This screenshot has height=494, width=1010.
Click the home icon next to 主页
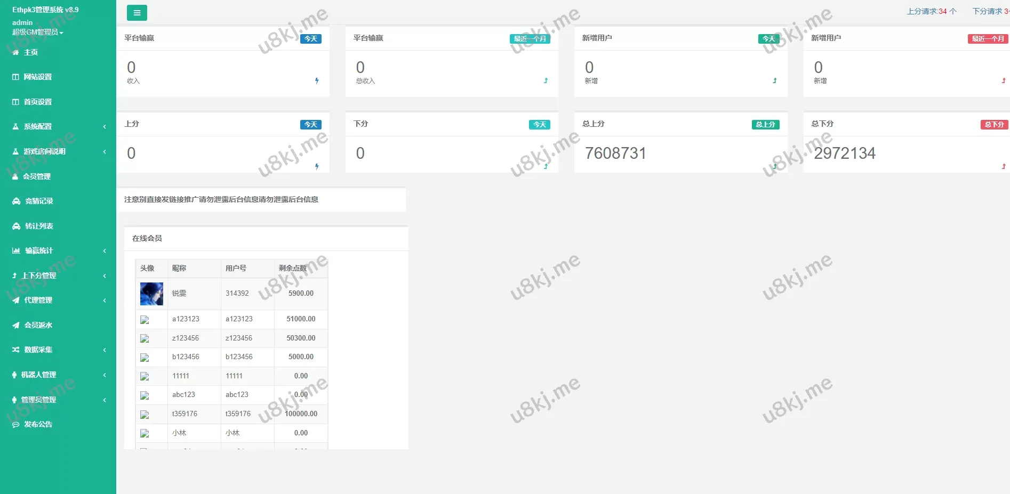tap(15, 52)
